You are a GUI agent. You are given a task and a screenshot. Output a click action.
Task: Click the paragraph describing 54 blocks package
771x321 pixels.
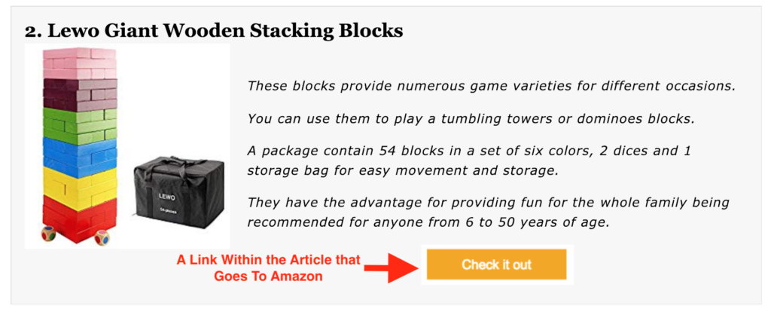(469, 160)
